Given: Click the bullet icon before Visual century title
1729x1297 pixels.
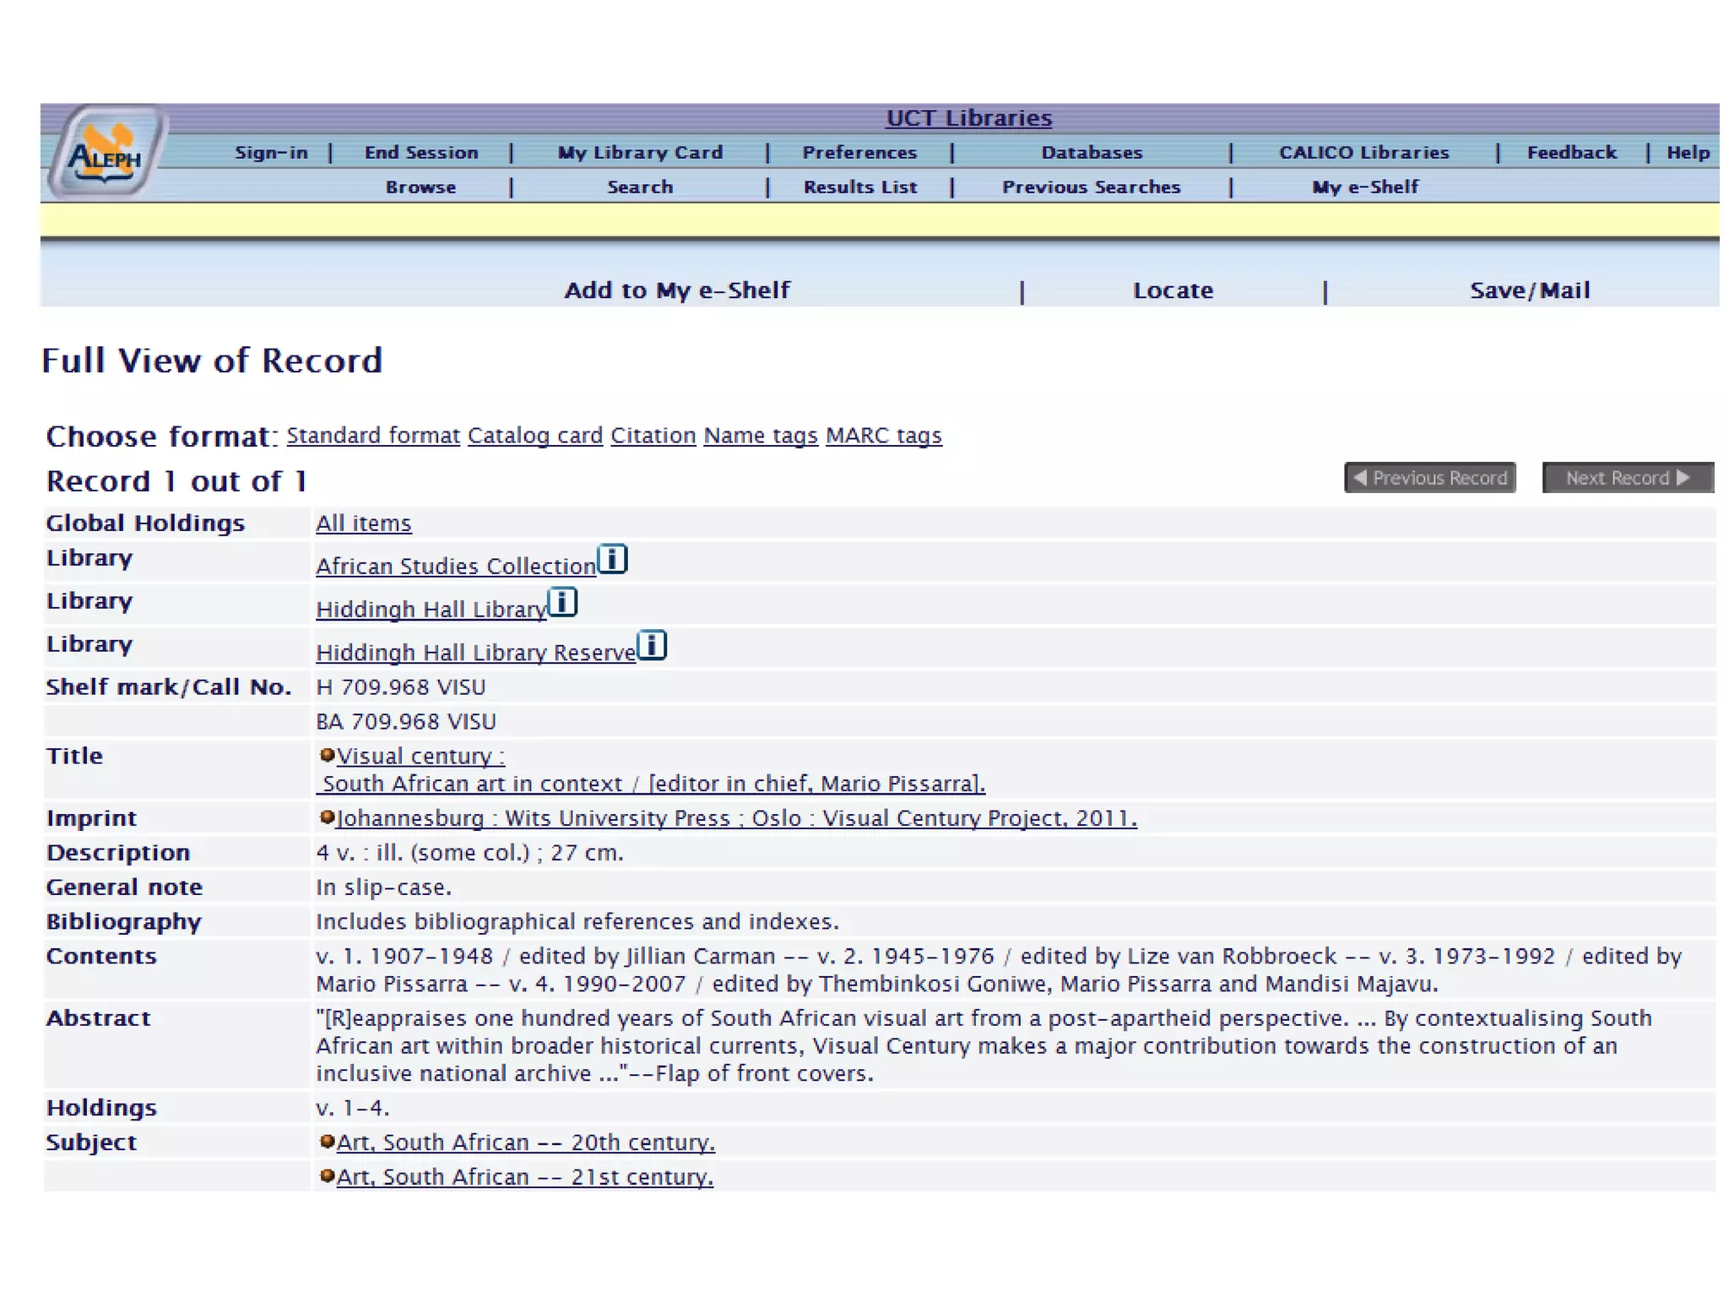Looking at the screenshot, I should (x=327, y=755).
